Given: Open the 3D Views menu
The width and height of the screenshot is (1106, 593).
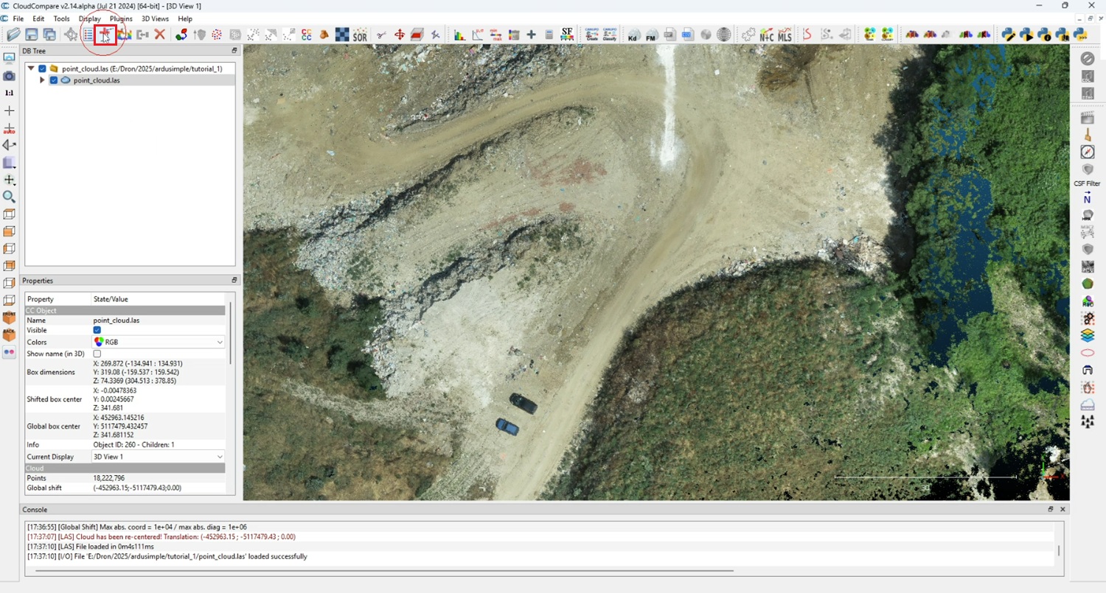Looking at the screenshot, I should [x=155, y=18].
